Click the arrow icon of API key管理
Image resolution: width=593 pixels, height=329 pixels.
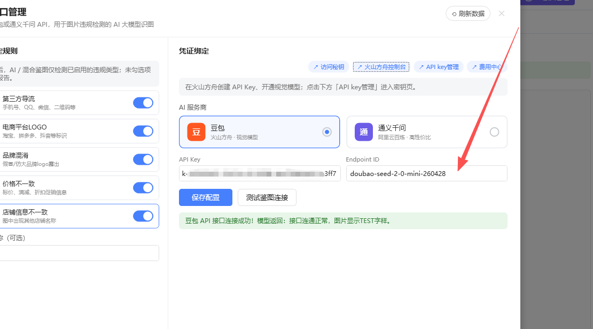tap(422, 67)
